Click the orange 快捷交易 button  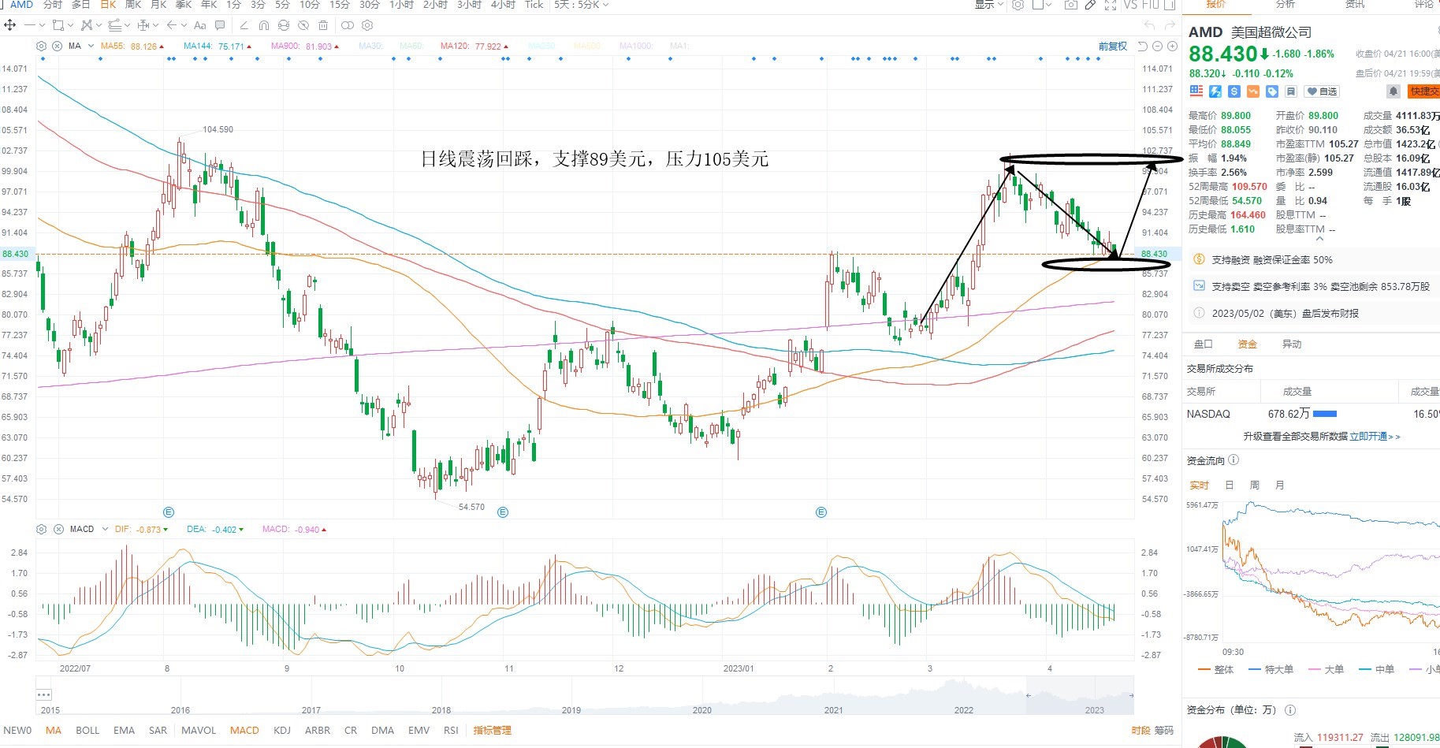1423,91
